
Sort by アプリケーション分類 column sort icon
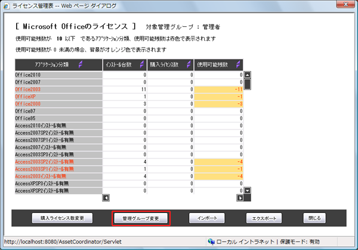[81, 64]
